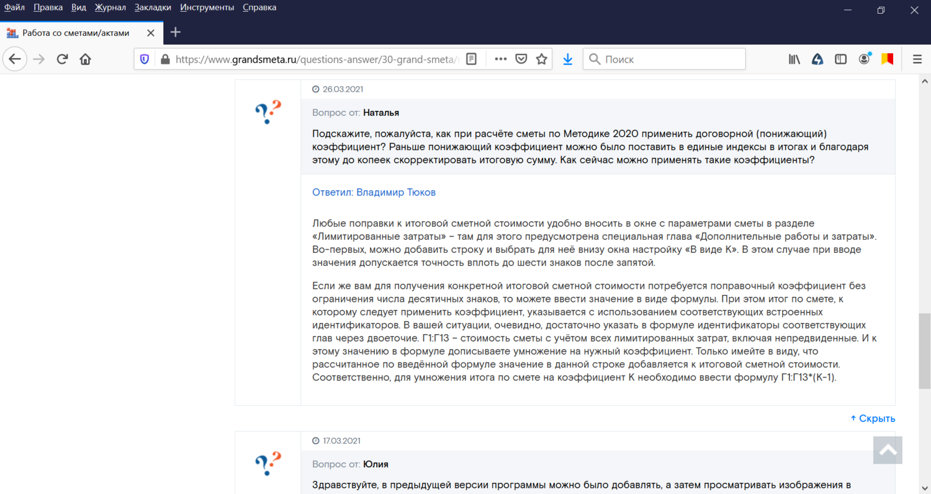The width and height of the screenshot is (931, 494).
Task: Click the author name Юлия
Action: tap(376, 464)
